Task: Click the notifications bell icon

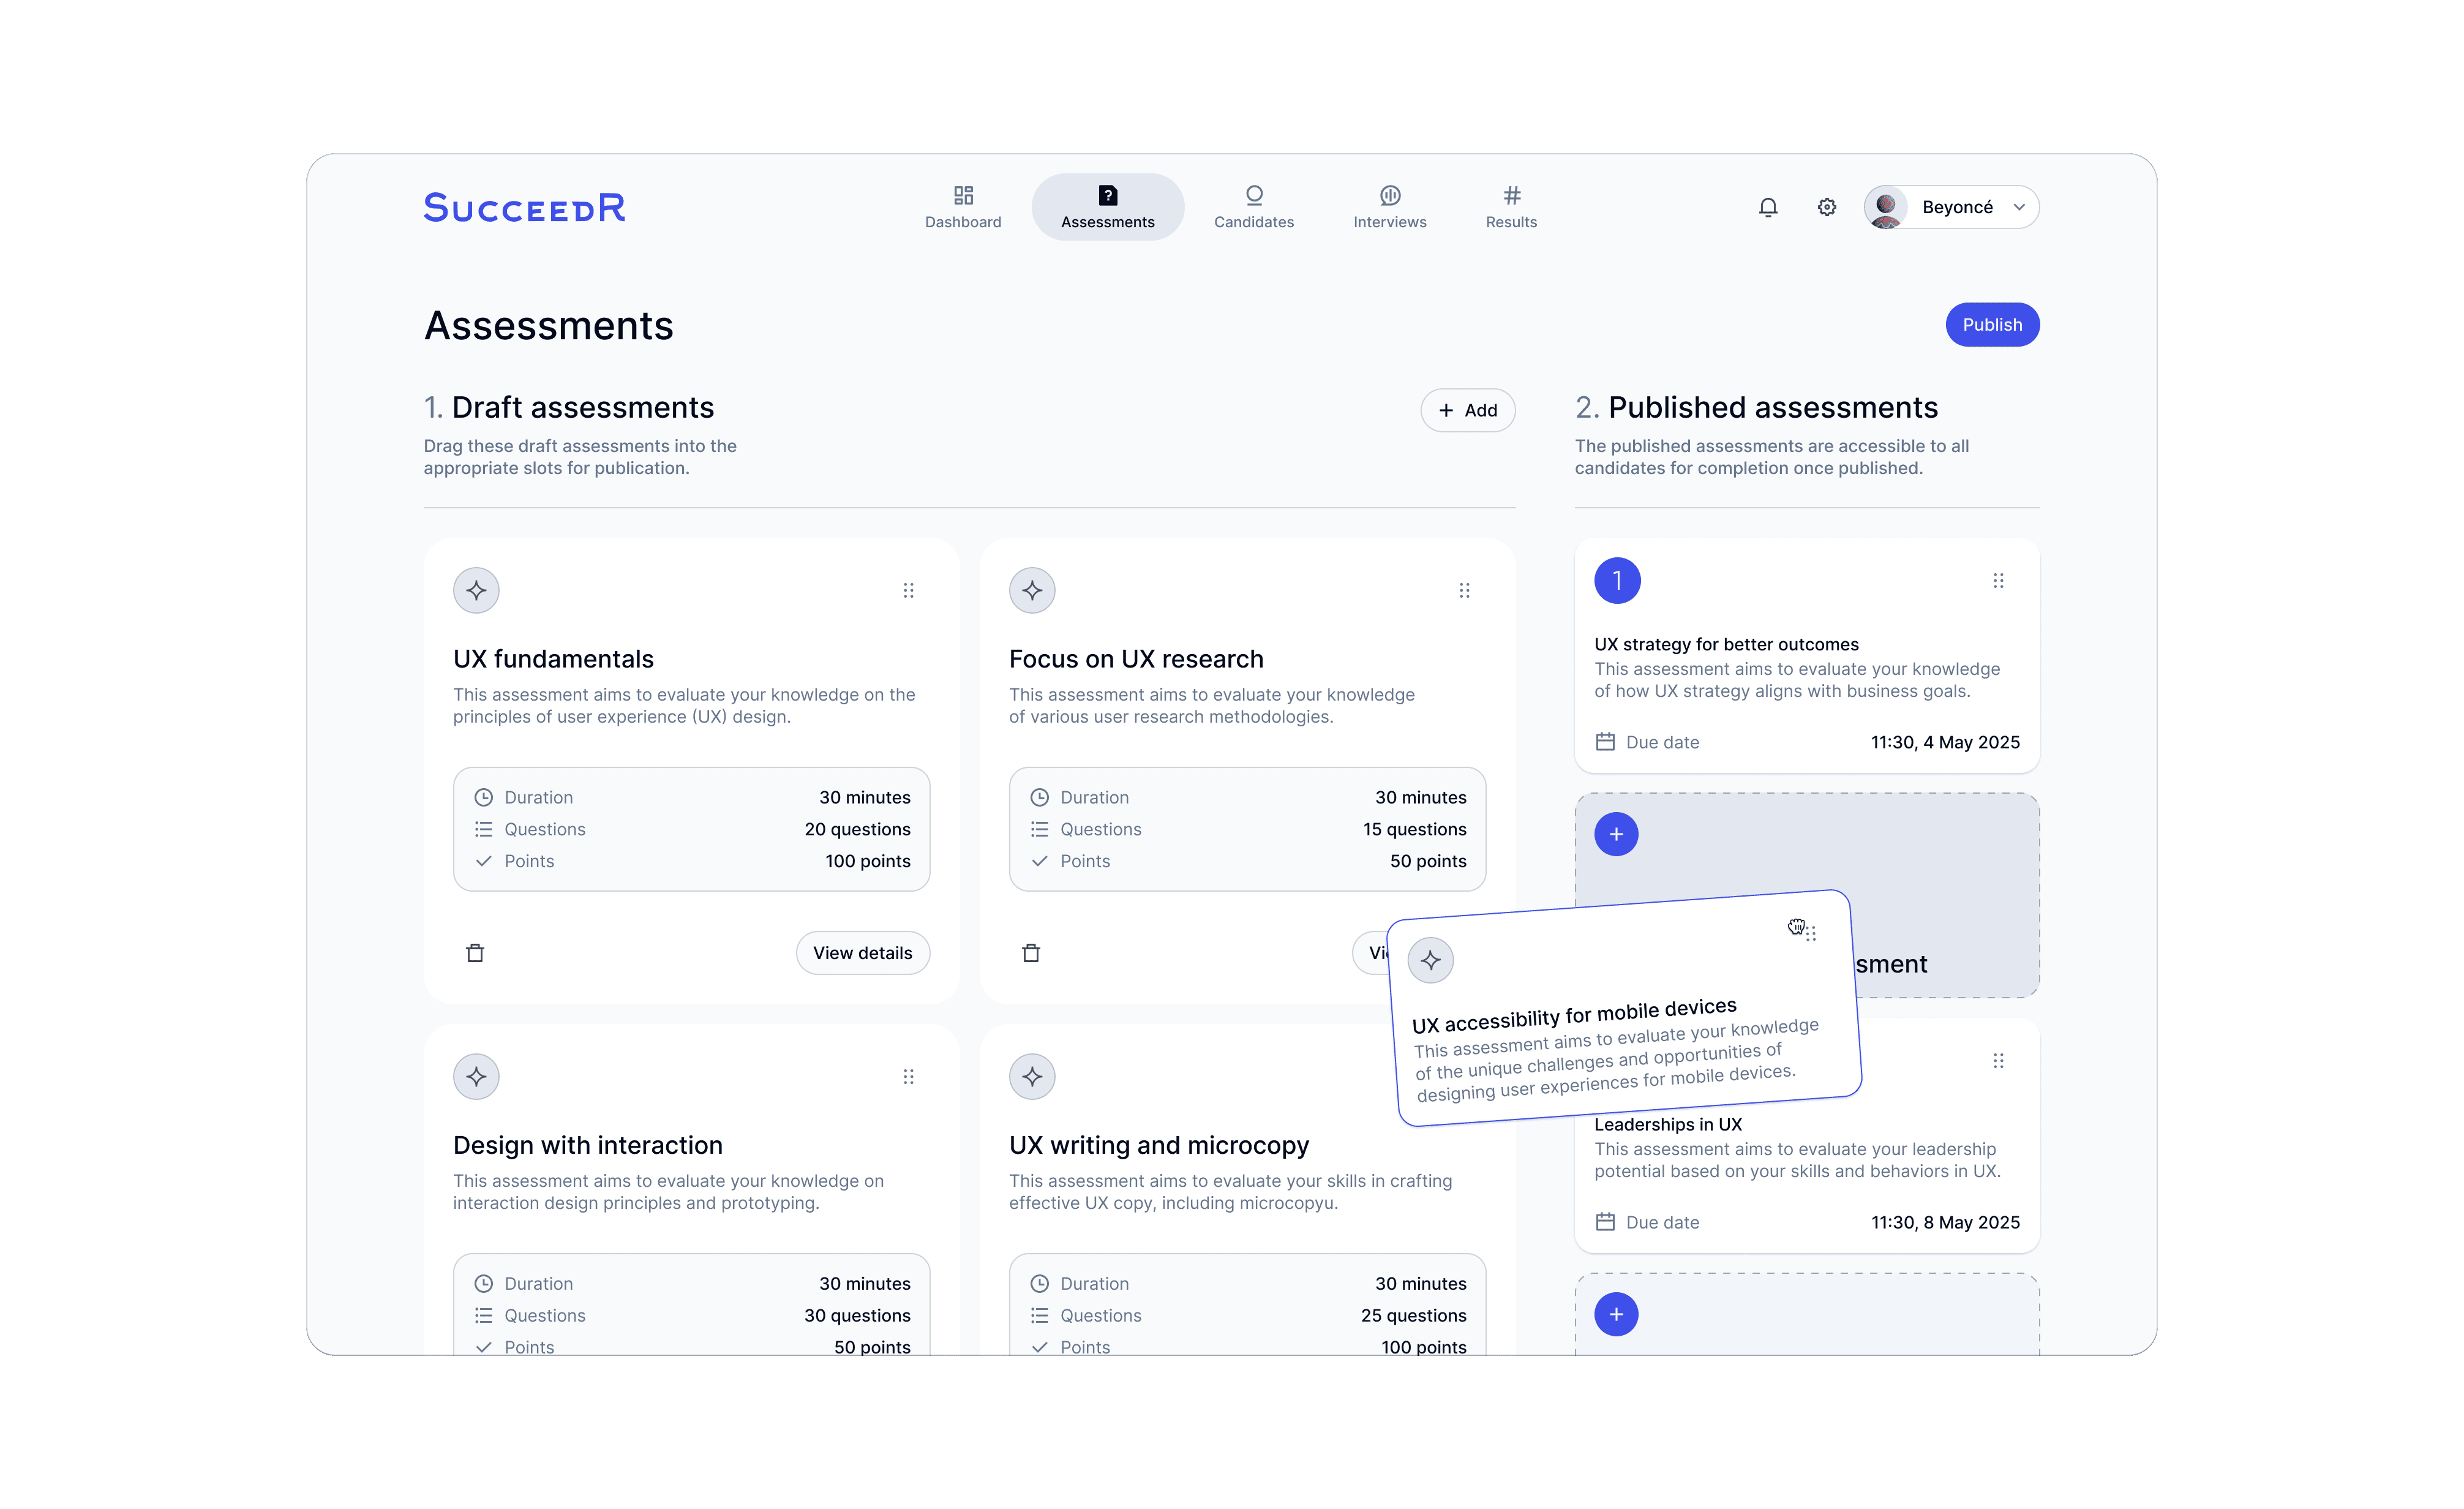Action: (1768, 207)
